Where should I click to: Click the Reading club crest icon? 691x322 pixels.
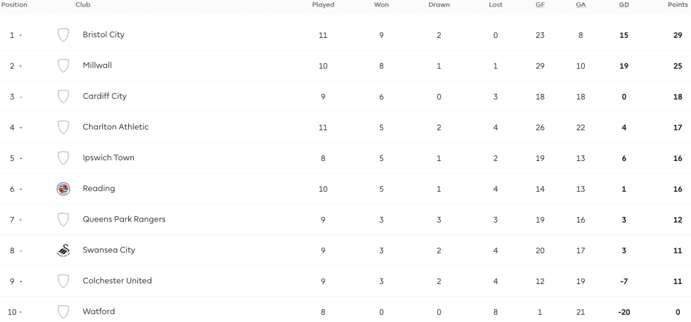pos(64,189)
